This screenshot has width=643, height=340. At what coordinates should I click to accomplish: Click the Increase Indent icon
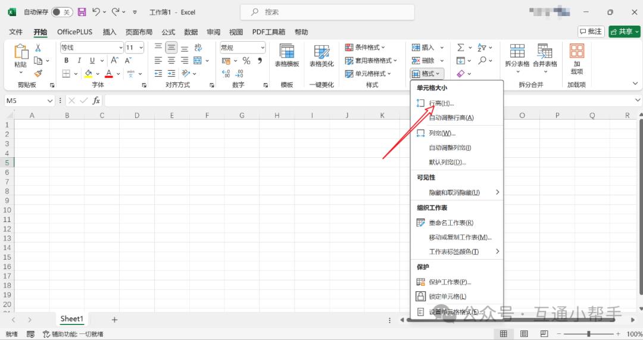point(171,73)
